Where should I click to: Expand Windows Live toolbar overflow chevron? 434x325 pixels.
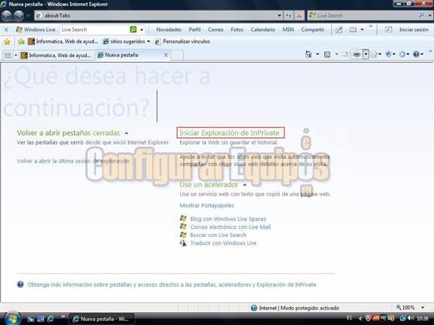[370, 26]
